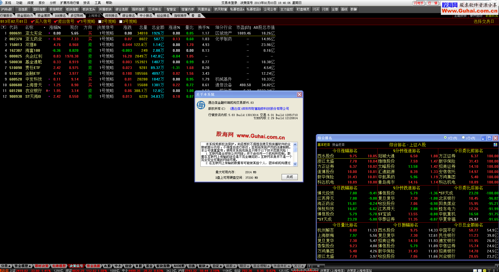Click the 智慧宝 toolbar button
This screenshot has height=272, width=499.
(x=171, y=9)
